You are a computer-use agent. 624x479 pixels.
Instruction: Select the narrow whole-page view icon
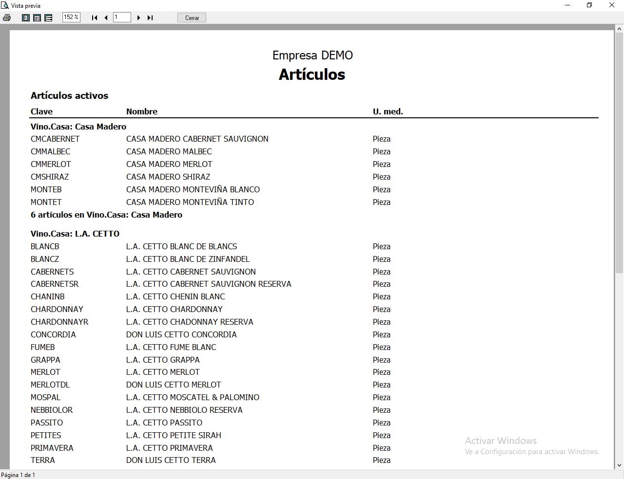click(x=26, y=18)
